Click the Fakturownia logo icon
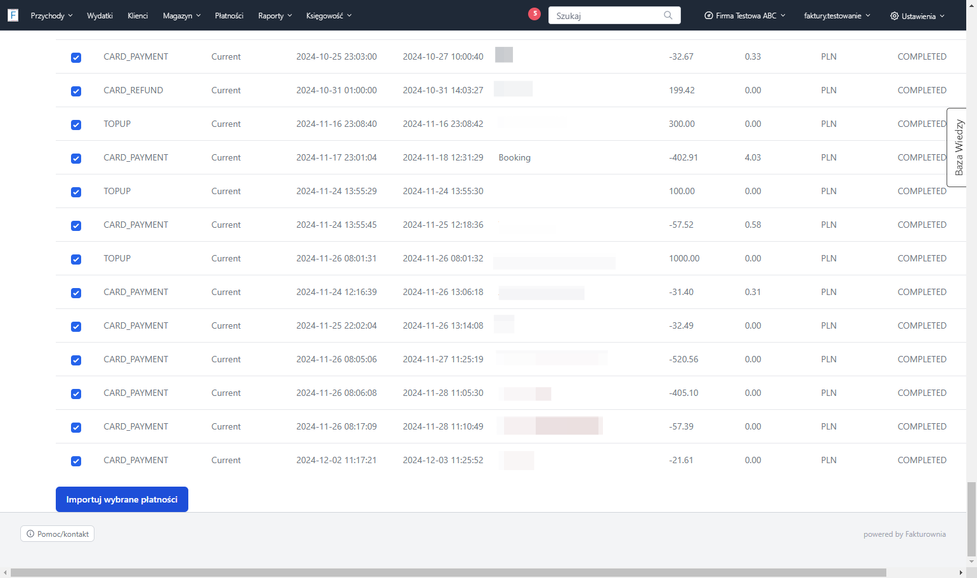Screen dimensions: 977x578 coord(13,15)
